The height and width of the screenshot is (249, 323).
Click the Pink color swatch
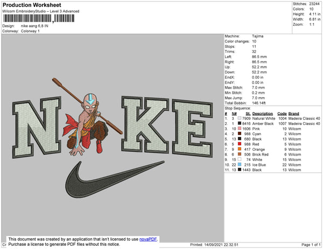coord(240,128)
